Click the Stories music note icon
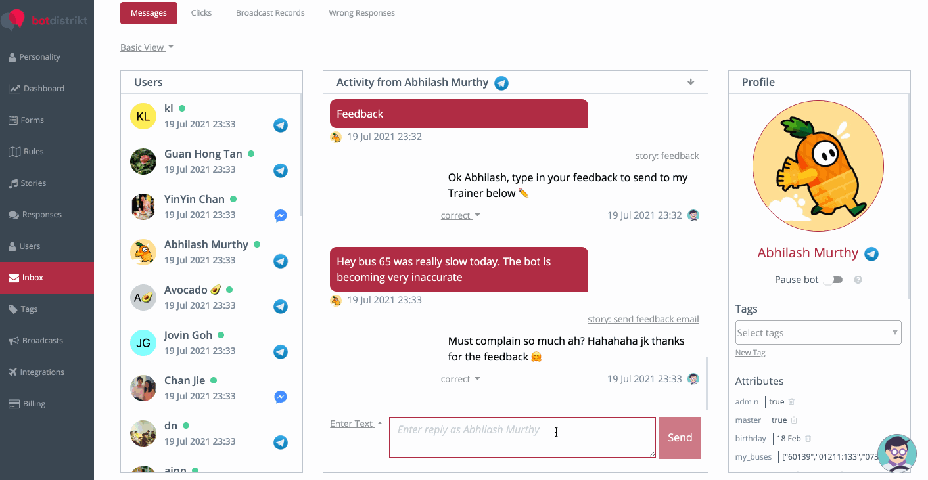The image size is (928, 480). tap(13, 183)
